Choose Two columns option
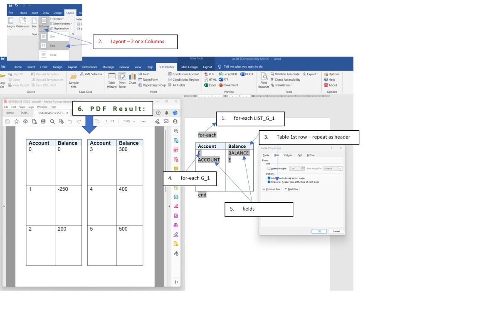Image resolution: width=499 pixels, height=333 pixels. pos(54,46)
